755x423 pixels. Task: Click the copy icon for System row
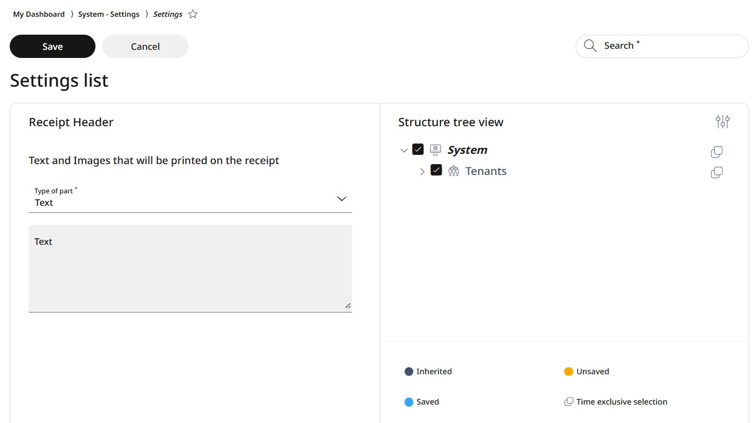click(716, 152)
